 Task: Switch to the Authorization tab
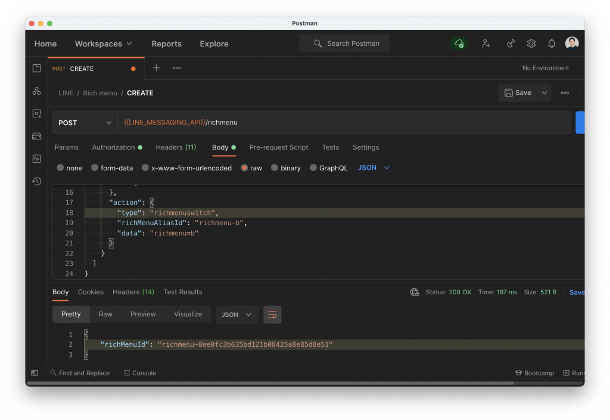tap(117, 147)
